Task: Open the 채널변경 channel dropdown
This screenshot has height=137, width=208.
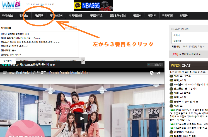Action: pos(155,64)
